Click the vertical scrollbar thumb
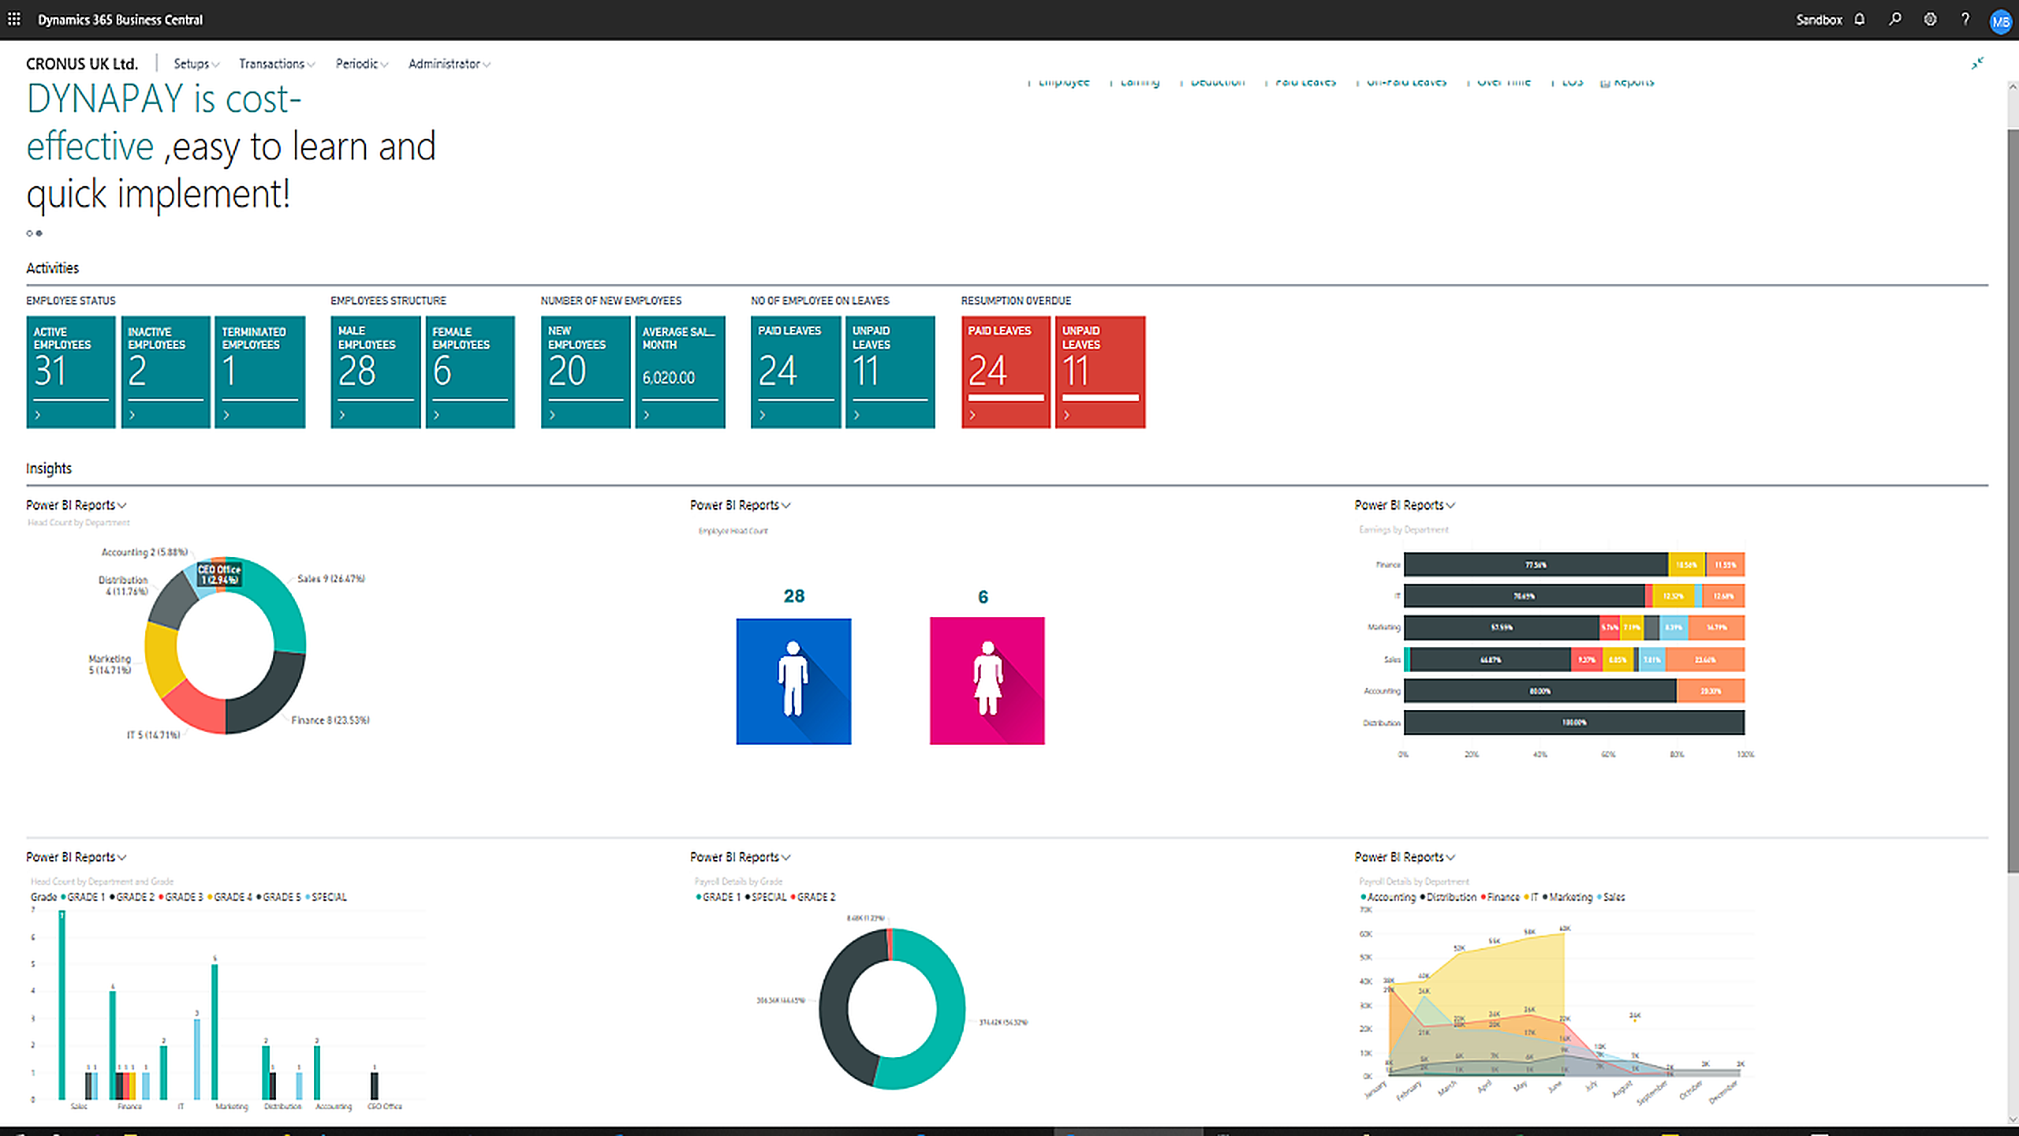2019x1136 pixels. point(2012,501)
